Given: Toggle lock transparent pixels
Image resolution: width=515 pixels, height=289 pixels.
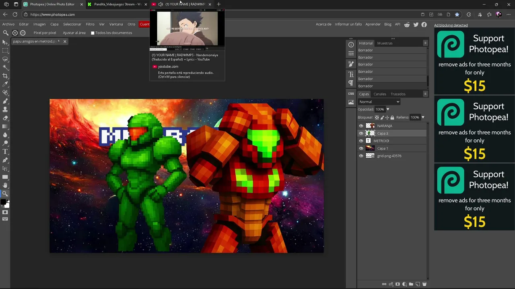Looking at the screenshot, I should pyautogui.click(x=377, y=118).
